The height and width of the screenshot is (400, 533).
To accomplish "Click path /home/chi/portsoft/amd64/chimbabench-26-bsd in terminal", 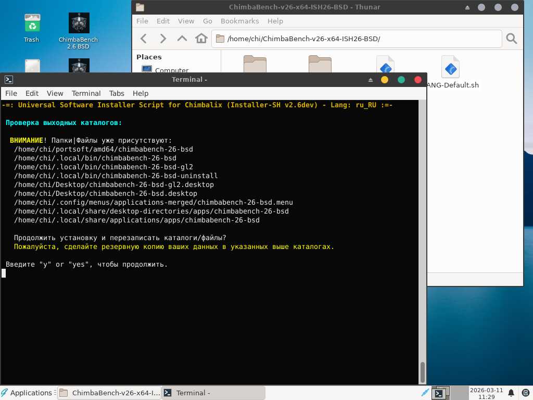I will click(104, 149).
